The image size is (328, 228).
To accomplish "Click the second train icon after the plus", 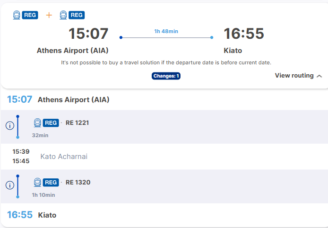I will click(x=63, y=15).
